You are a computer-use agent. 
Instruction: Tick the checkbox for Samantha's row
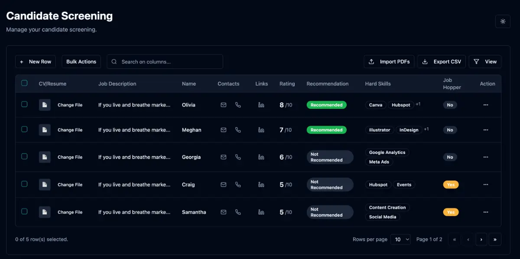pos(24,211)
